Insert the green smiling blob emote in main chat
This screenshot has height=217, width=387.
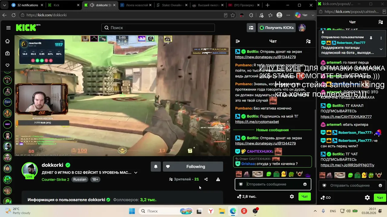[x=269, y=174]
